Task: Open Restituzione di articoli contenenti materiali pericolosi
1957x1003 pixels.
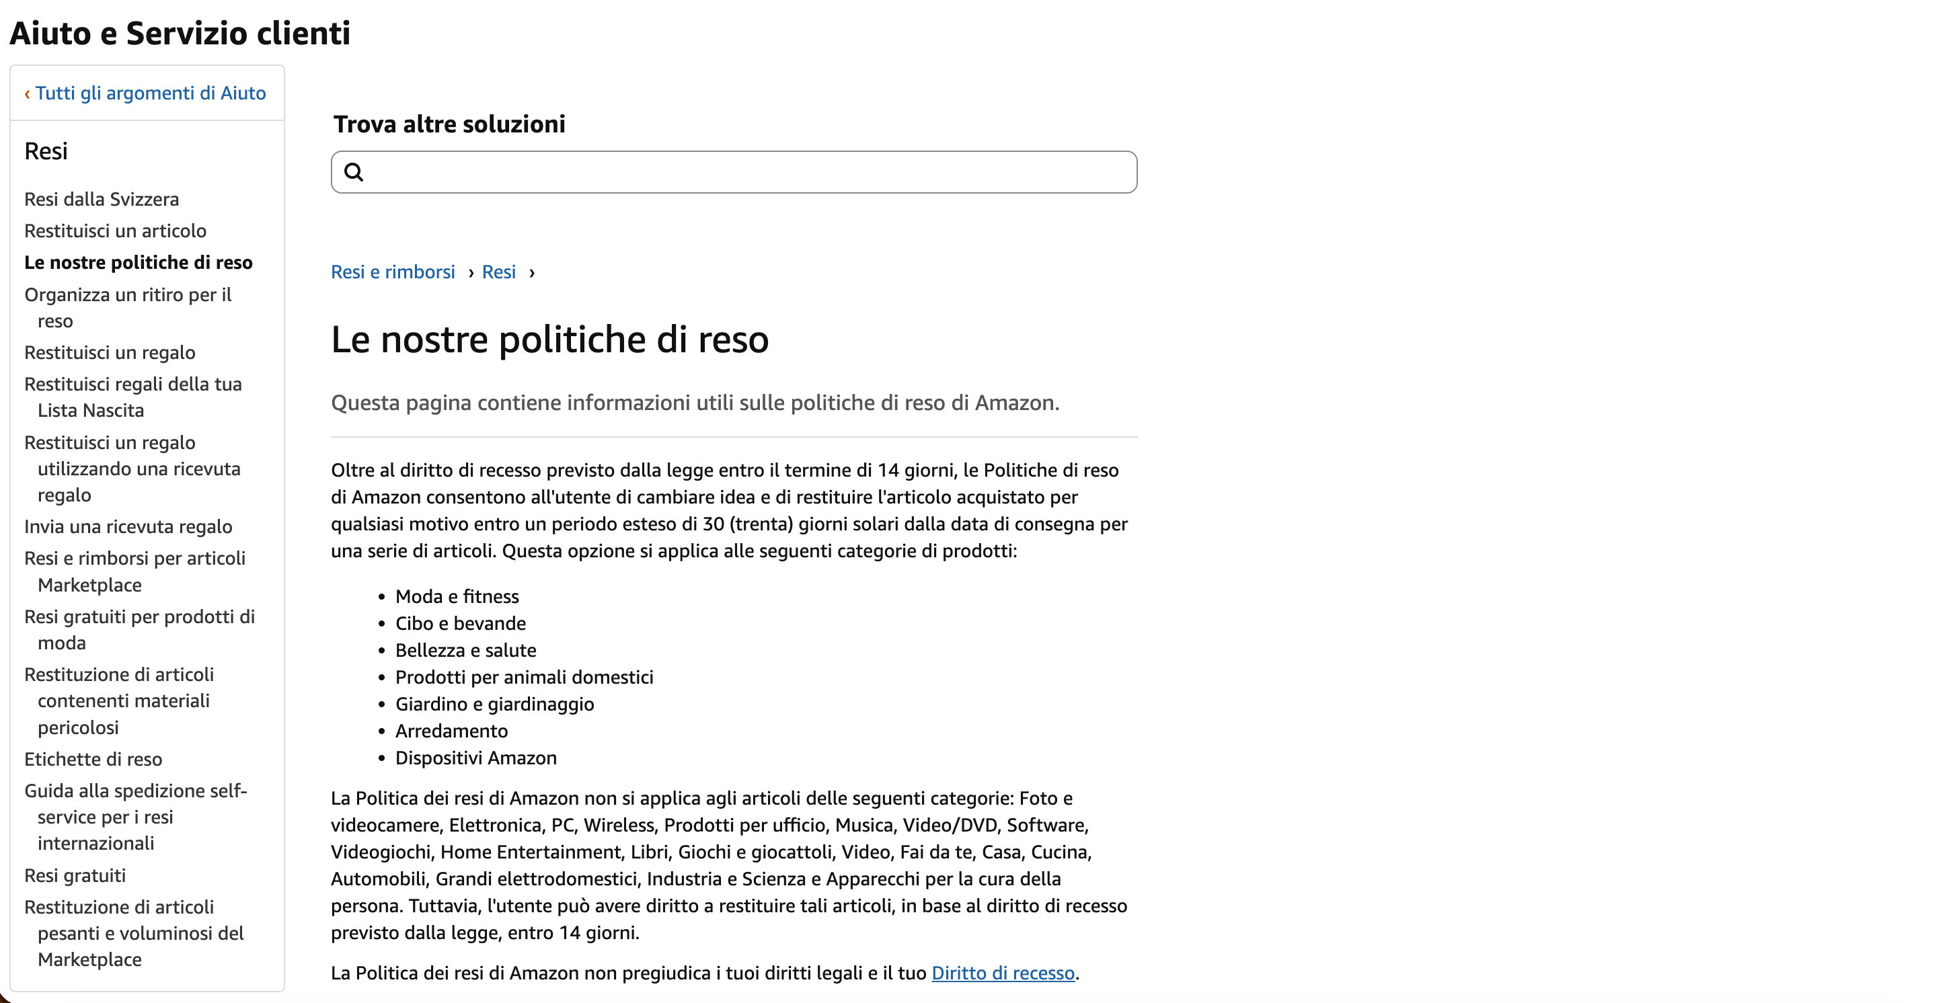Action: click(x=119, y=700)
